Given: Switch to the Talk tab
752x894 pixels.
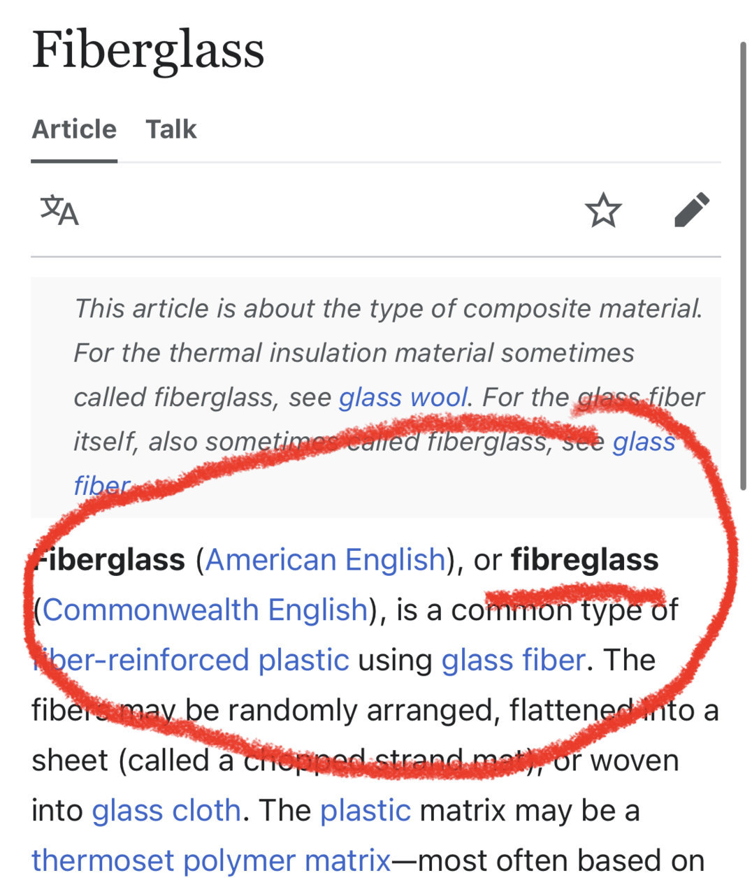Looking at the screenshot, I should pyautogui.click(x=171, y=129).
